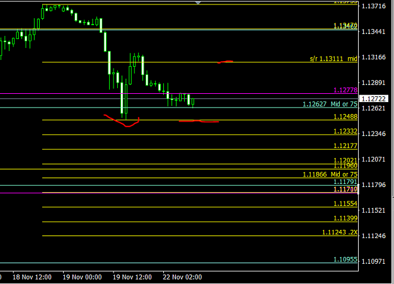Viewport: 394px width, 284px height.
Task: Select the 1.12021 level label
Action: coord(345,160)
